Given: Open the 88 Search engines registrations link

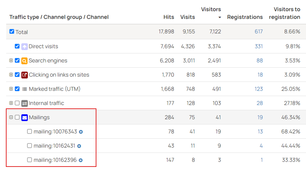Looking at the screenshot, I should tap(260, 61).
